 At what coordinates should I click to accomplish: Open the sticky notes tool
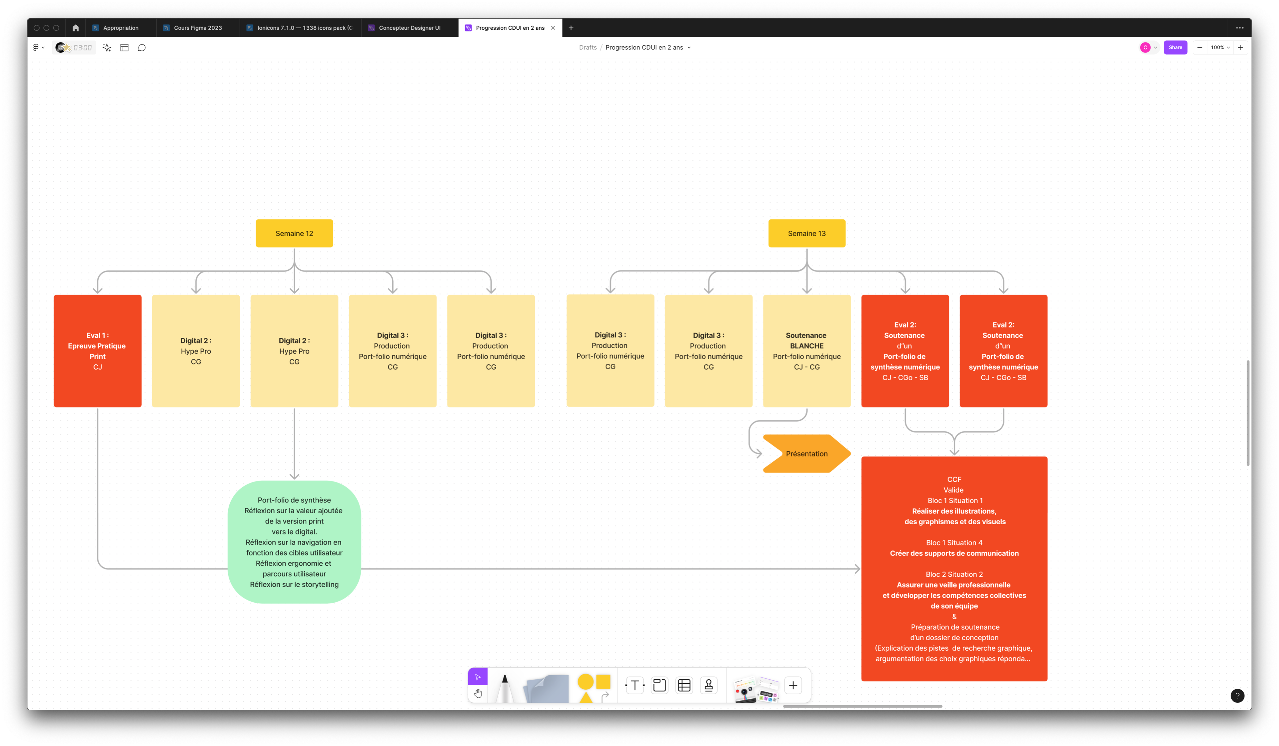click(547, 689)
